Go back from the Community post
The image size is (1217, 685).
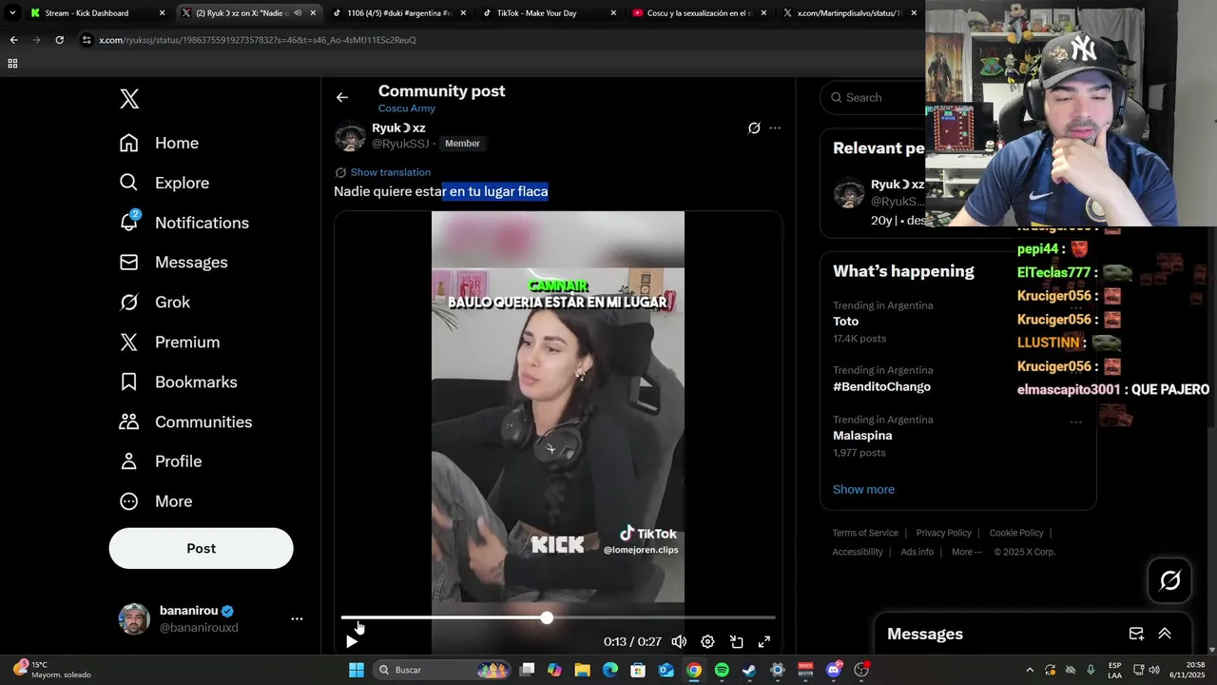click(x=342, y=97)
